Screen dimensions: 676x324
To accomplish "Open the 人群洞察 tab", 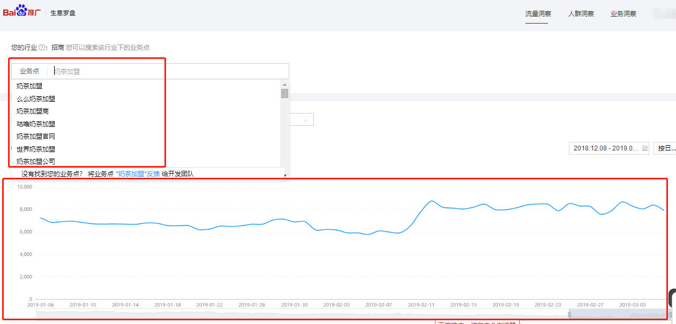I will click(581, 14).
